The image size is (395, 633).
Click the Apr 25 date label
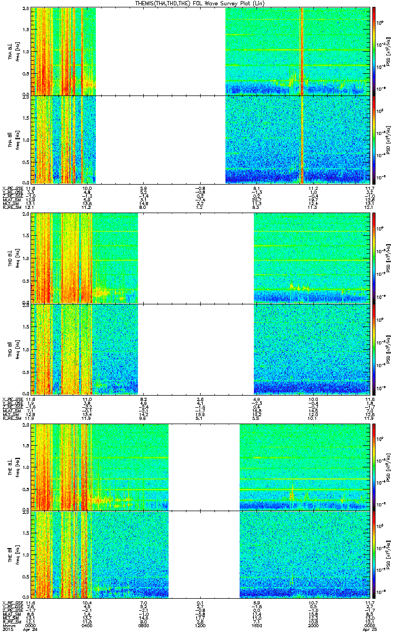369,630
